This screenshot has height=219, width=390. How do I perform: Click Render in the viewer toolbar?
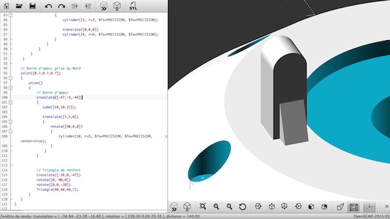pyautogui.click(x=187, y=207)
